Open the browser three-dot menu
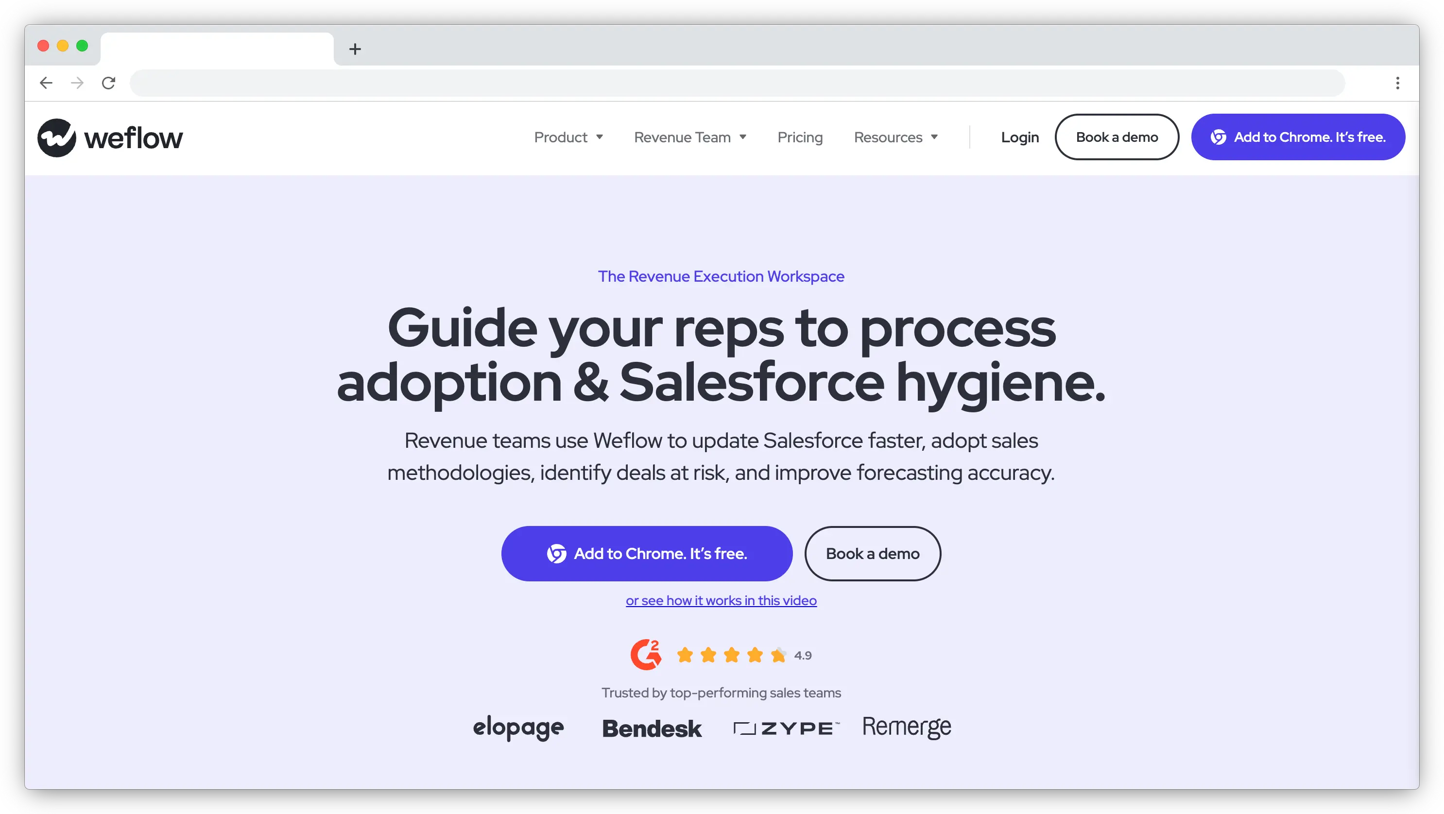This screenshot has width=1444, height=814. click(1397, 83)
